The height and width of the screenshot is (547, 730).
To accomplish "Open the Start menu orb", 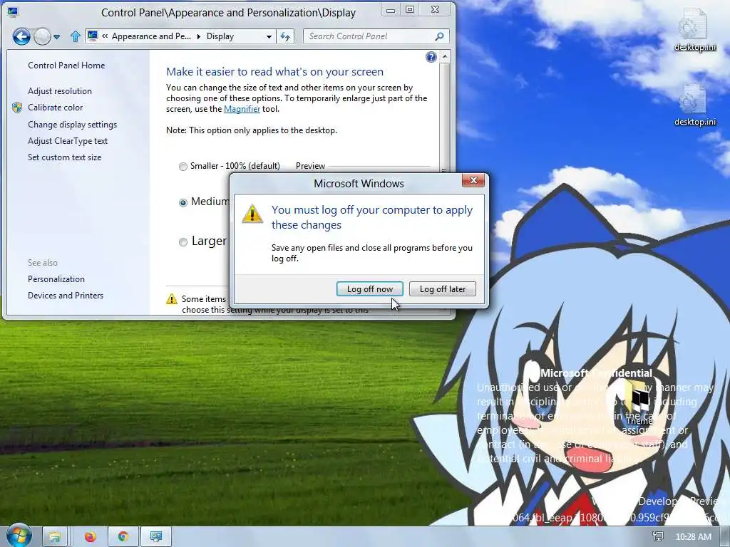I will (x=19, y=536).
